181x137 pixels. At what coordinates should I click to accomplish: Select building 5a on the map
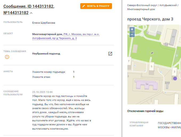click(146, 85)
